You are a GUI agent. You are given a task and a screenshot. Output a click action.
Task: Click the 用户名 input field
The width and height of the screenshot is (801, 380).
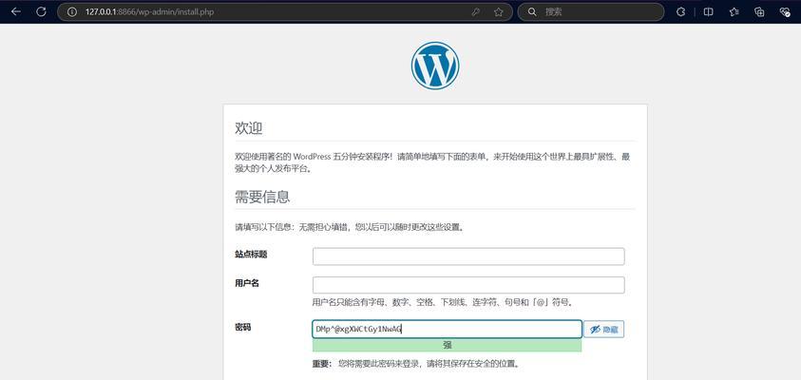pos(468,285)
